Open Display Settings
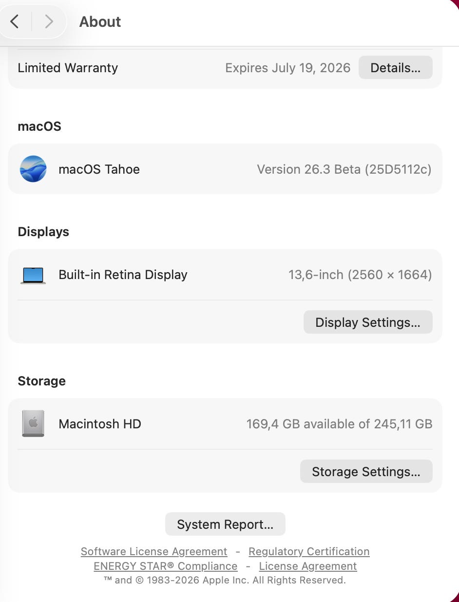The height and width of the screenshot is (602, 459). pyautogui.click(x=367, y=322)
